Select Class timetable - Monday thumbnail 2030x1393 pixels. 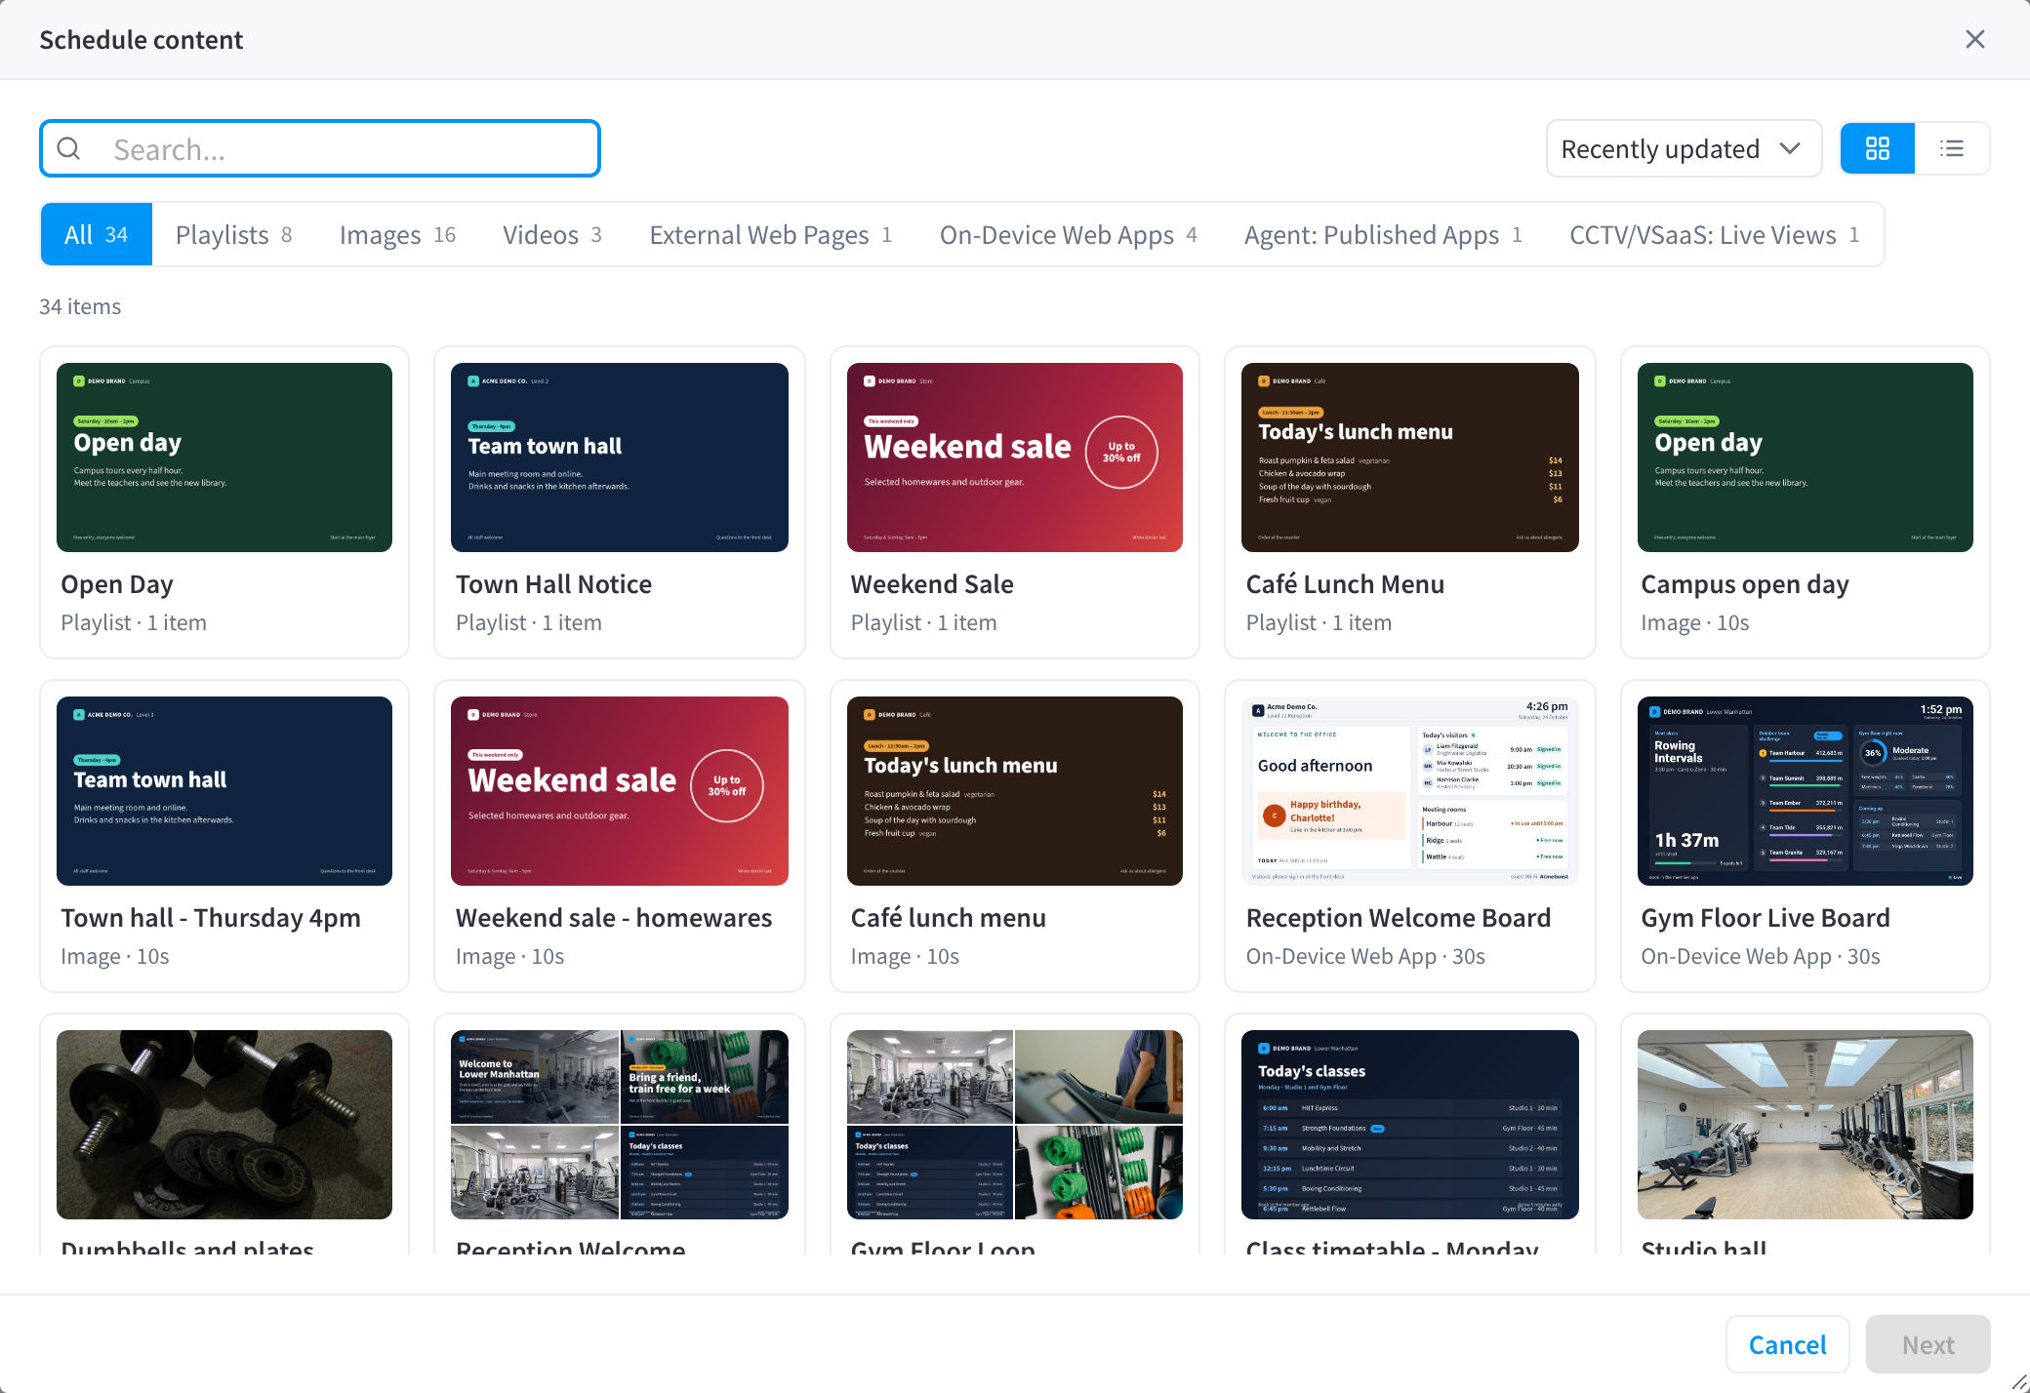click(1409, 1125)
